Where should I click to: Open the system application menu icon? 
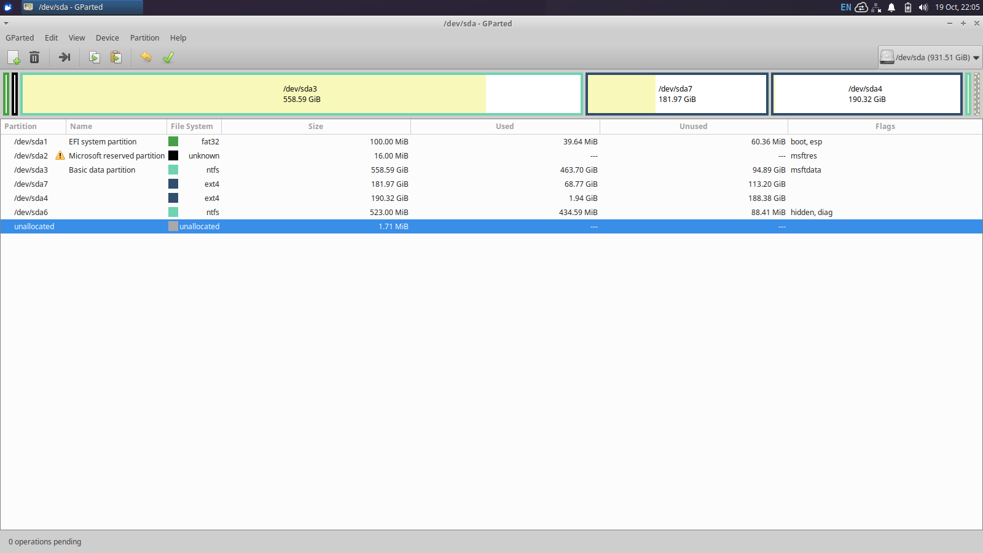[9, 7]
